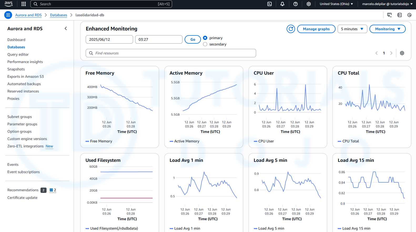Screen dimensions: 416x232
Task: Select the secondary radio option
Action: (205, 44)
